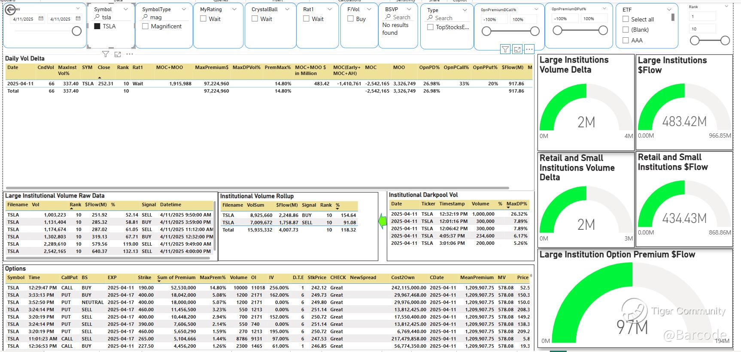Click the green arrow beside Institutional Darkpool Vol
Viewport: 741px width, 352px height.
[x=382, y=222]
